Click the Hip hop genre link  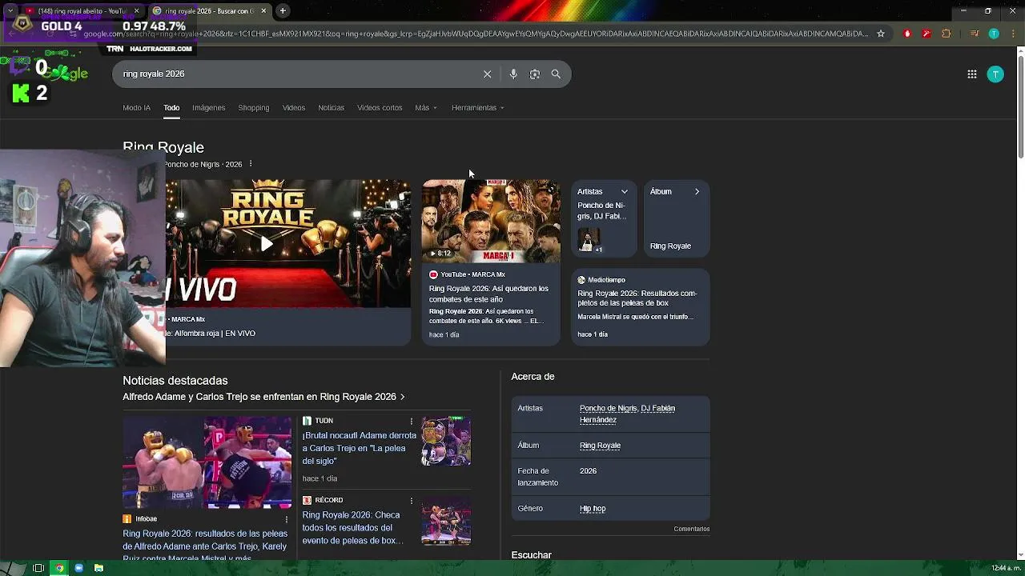(x=593, y=509)
